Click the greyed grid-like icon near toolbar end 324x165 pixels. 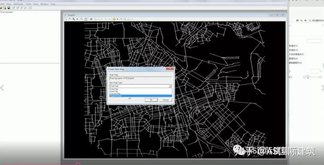tap(125, 19)
